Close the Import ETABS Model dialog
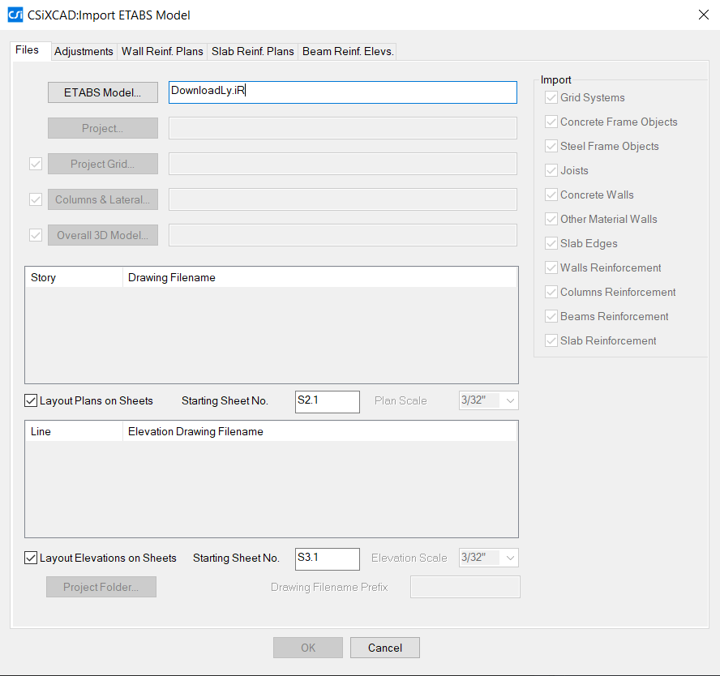The width and height of the screenshot is (720, 676). point(703,15)
